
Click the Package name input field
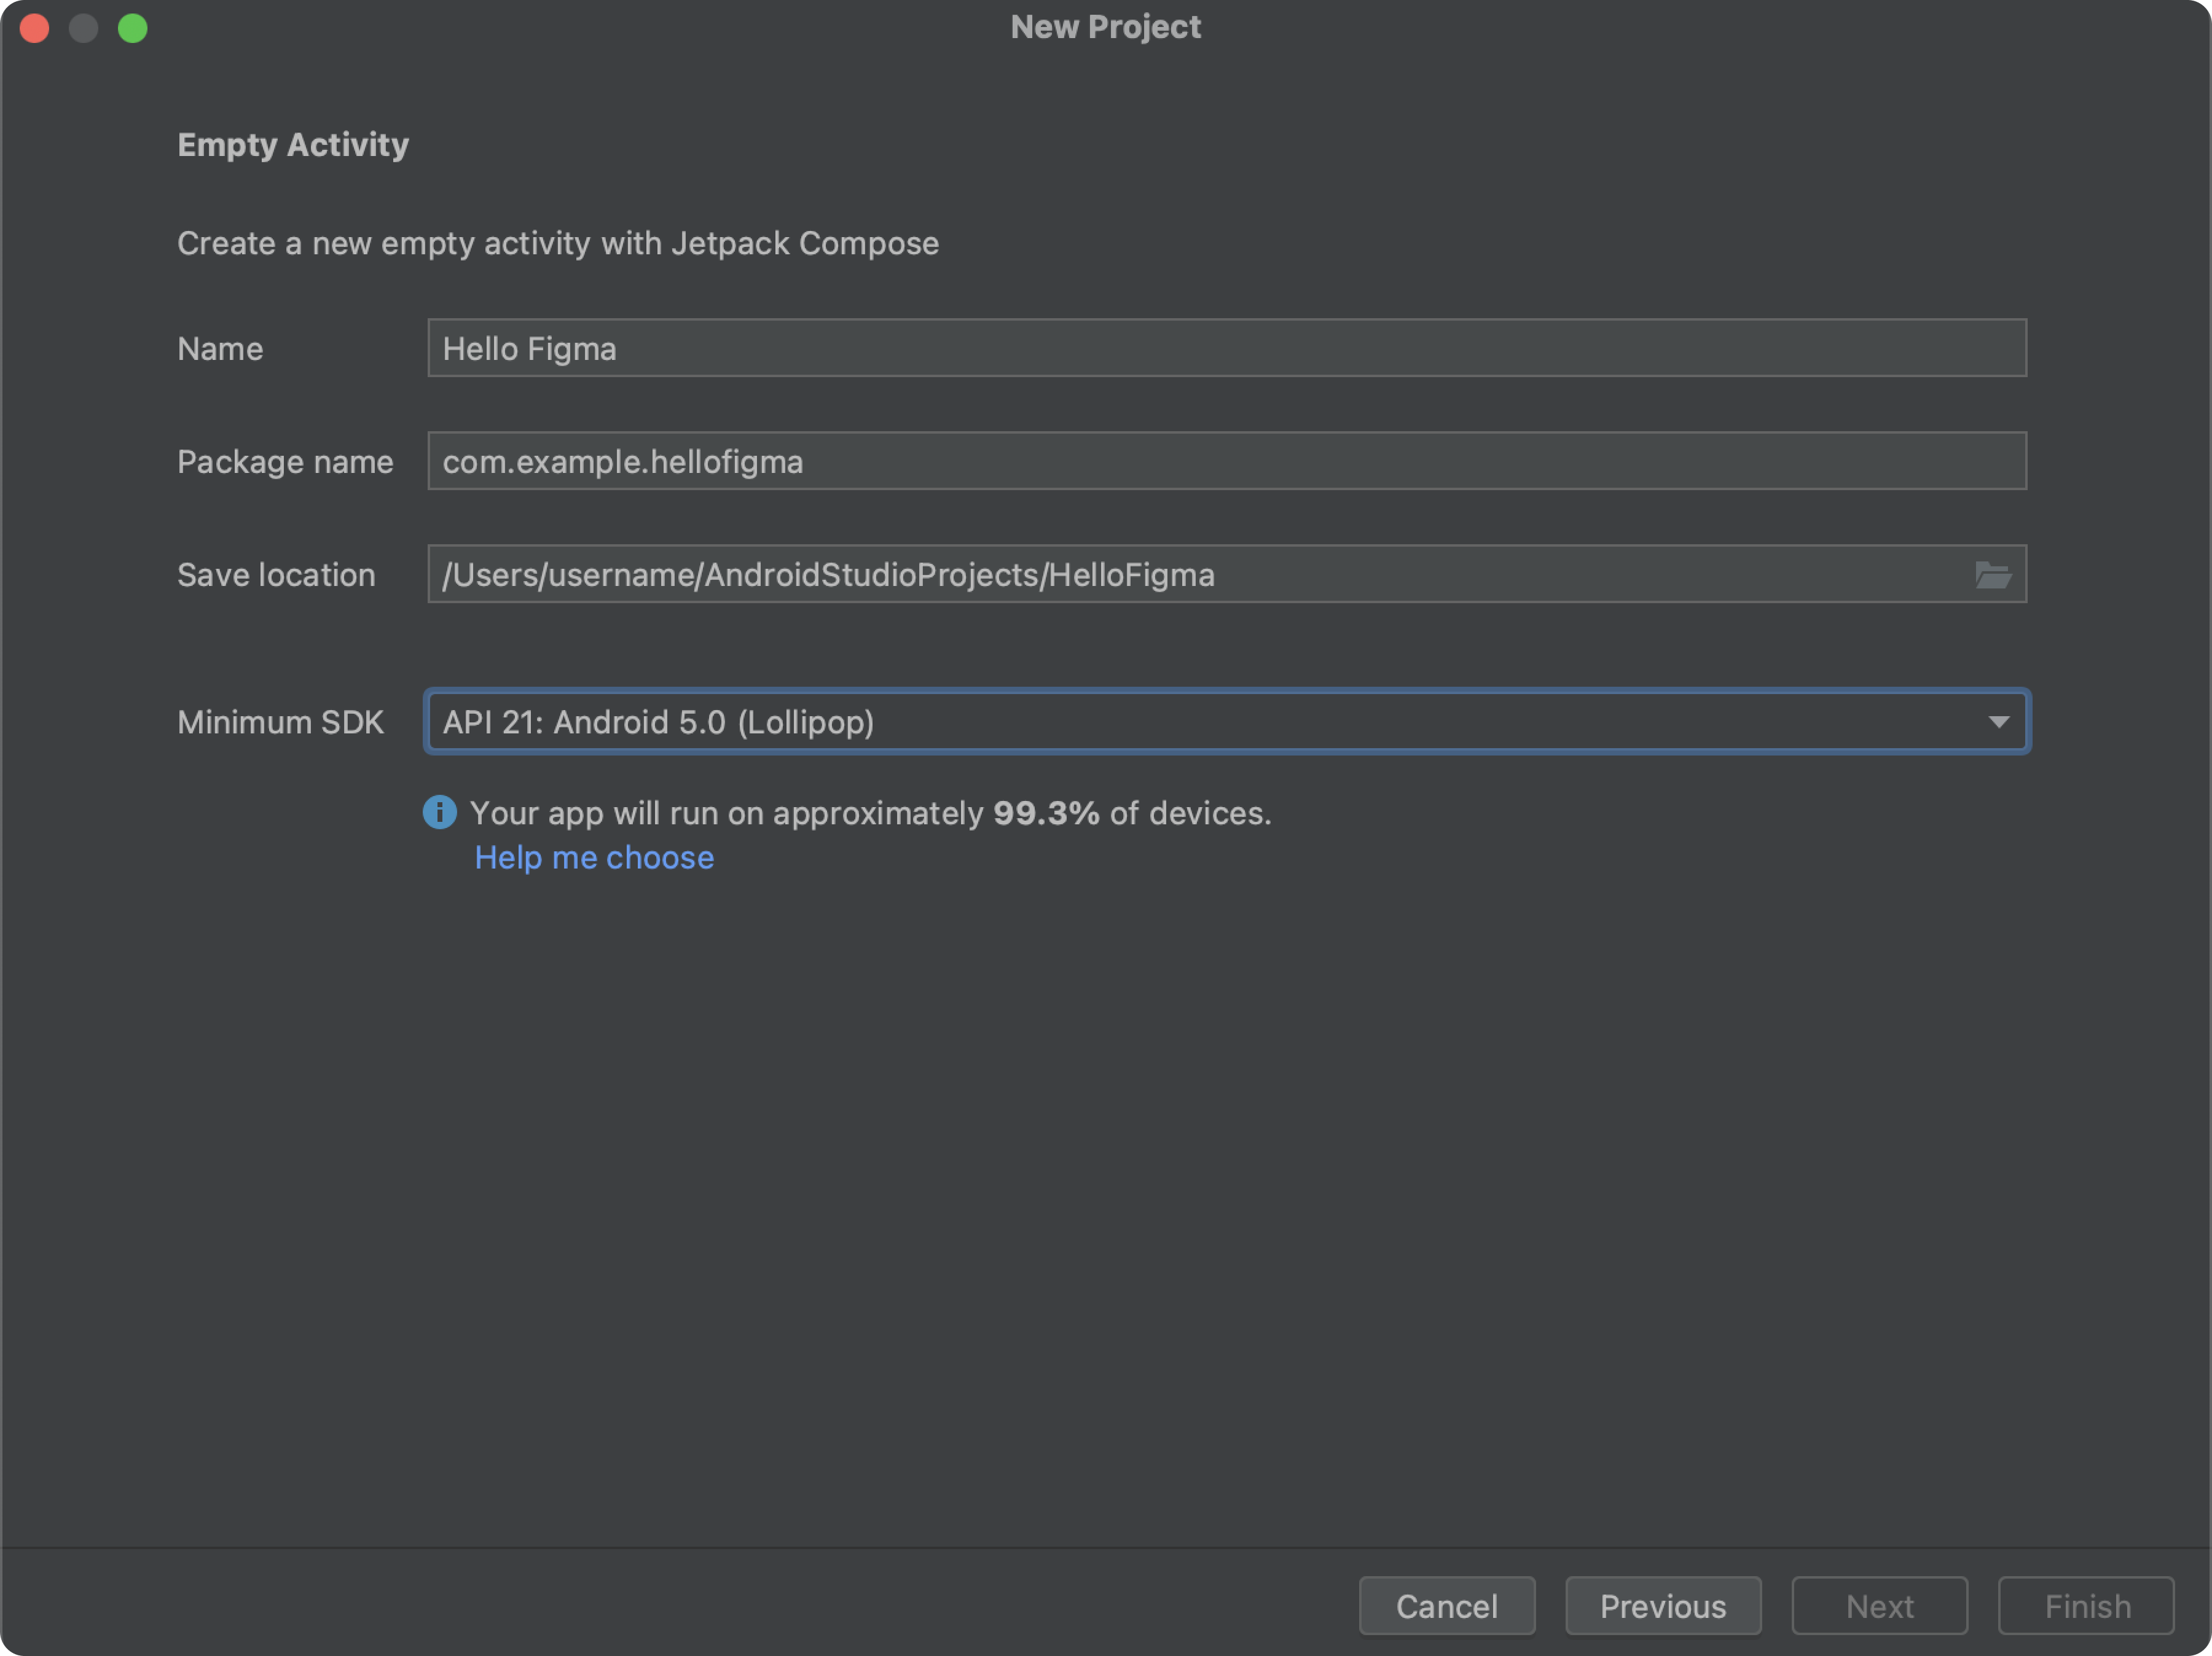(x=1225, y=461)
